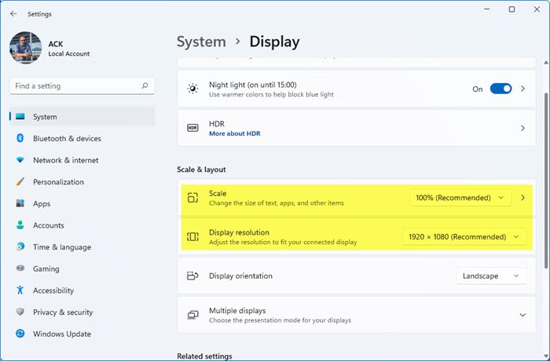Click the back arrow in Settings title bar
Image resolution: width=550 pixels, height=361 pixels.
pyautogui.click(x=13, y=13)
